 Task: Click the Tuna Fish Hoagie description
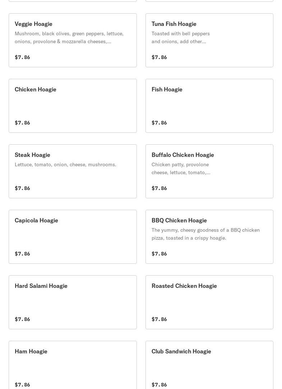[181, 37]
